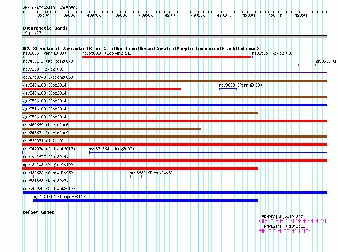Click the 49010k ruler tick label

[198, 15]
